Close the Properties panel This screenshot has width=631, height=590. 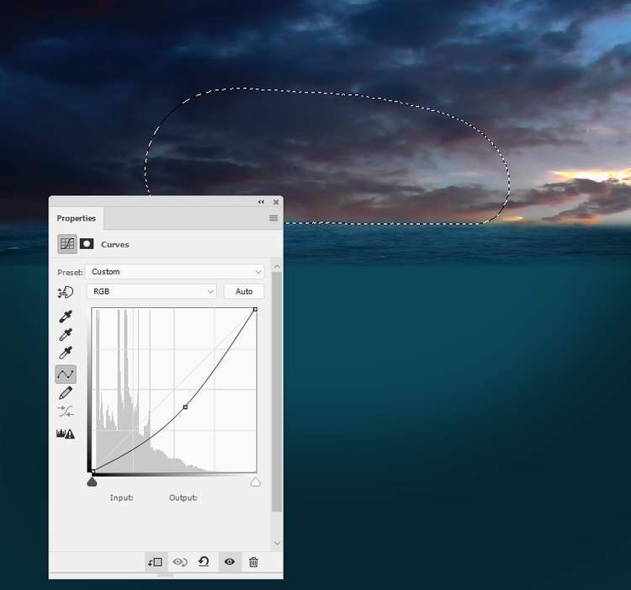coord(276,202)
